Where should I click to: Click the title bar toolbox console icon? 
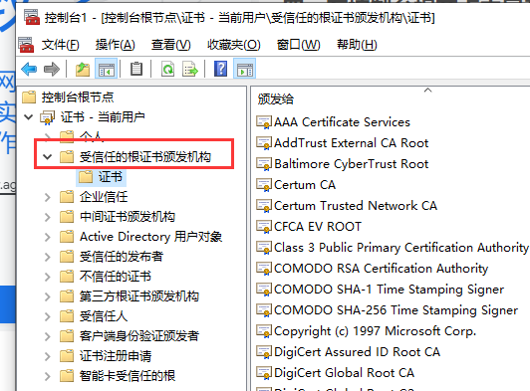pos(32,17)
